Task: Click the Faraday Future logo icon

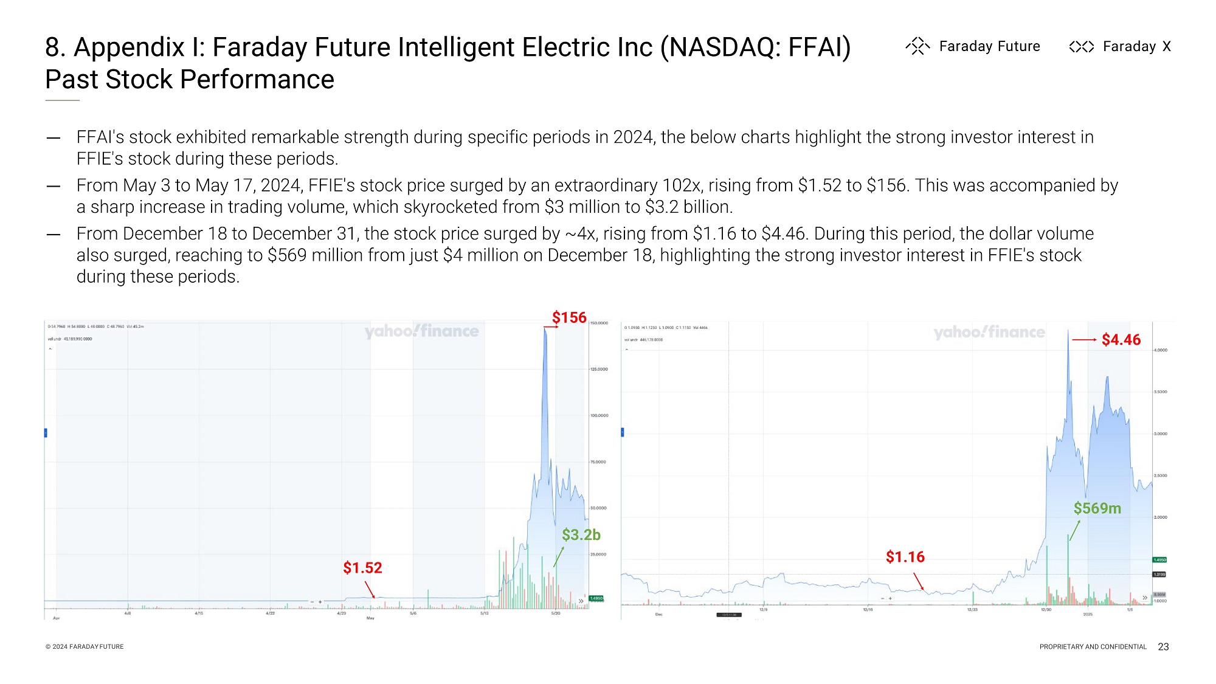Action: coord(917,46)
